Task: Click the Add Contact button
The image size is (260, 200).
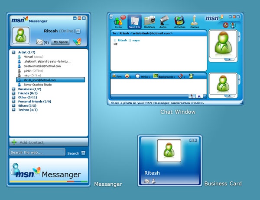Action: click(49, 142)
